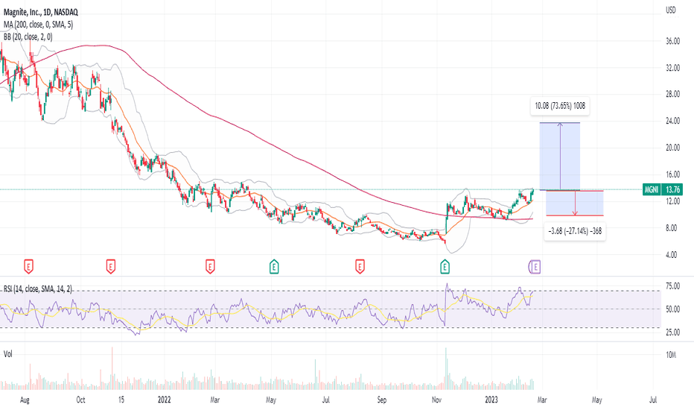Click the RSI 25.00 axis label
Viewport: 694px width, 410px height.
tap(672, 332)
